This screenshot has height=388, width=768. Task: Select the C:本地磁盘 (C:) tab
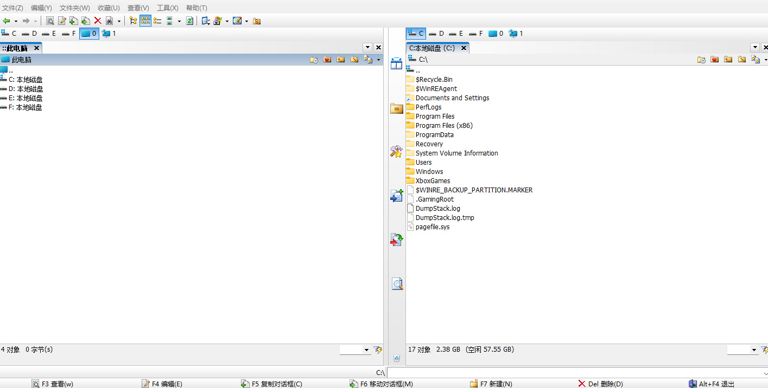(432, 48)
